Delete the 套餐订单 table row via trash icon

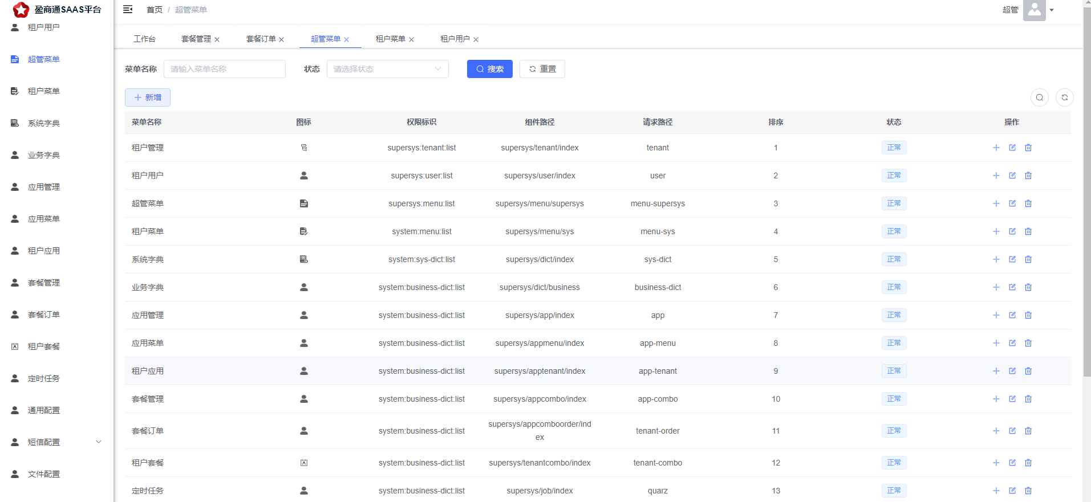(1028, 431)
